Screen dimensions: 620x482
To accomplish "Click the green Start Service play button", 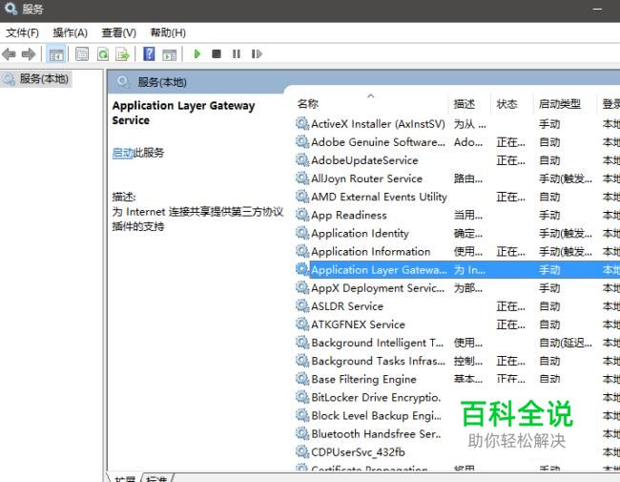I will [x=196, y=53].
